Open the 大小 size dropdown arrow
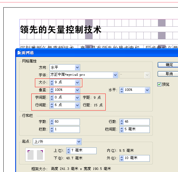Screen dimensions: 178x172 77,82
